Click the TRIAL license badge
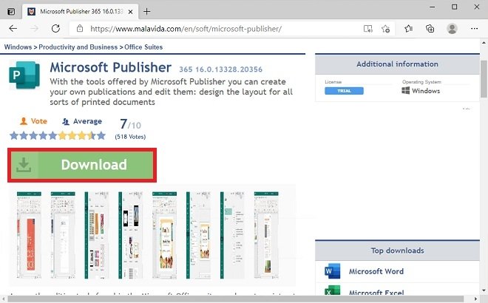This screenshot has width=488, height=303. tap(344, 91)
